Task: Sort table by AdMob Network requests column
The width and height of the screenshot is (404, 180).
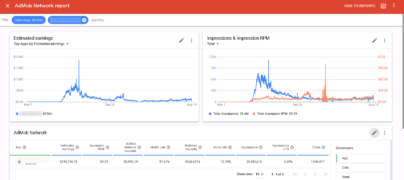Action: coord(131,147)
